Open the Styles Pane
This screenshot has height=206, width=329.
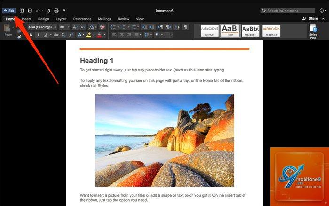tap(313, 32)
